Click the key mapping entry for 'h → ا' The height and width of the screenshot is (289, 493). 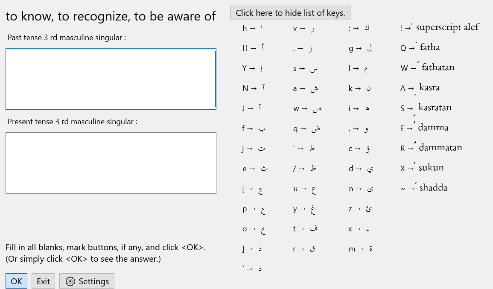(252, 28)
